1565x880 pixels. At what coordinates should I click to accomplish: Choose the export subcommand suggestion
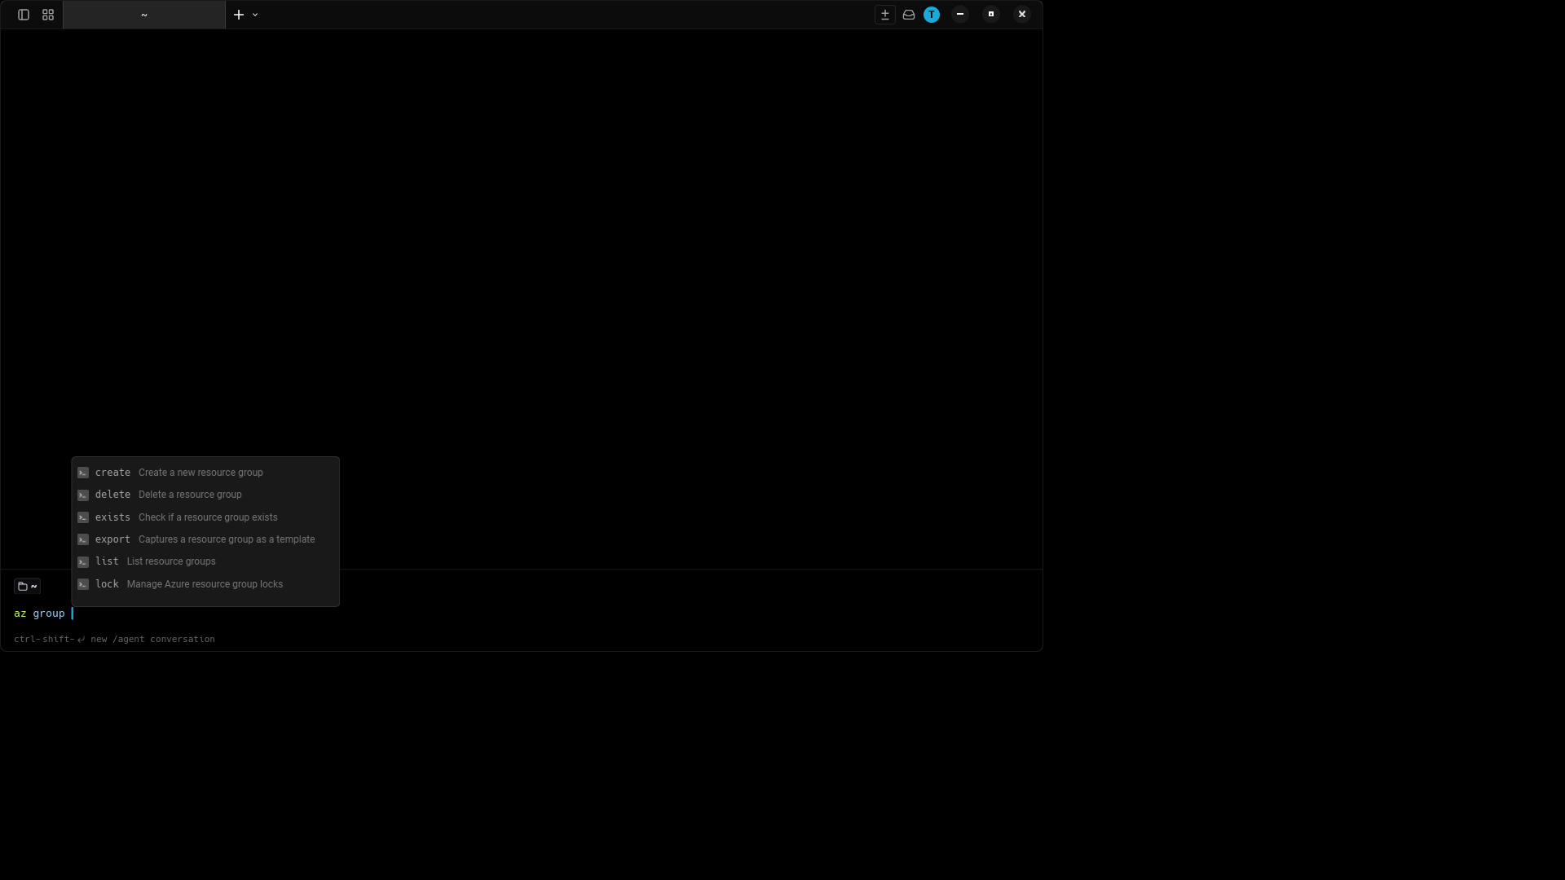(x=205, y=539)
